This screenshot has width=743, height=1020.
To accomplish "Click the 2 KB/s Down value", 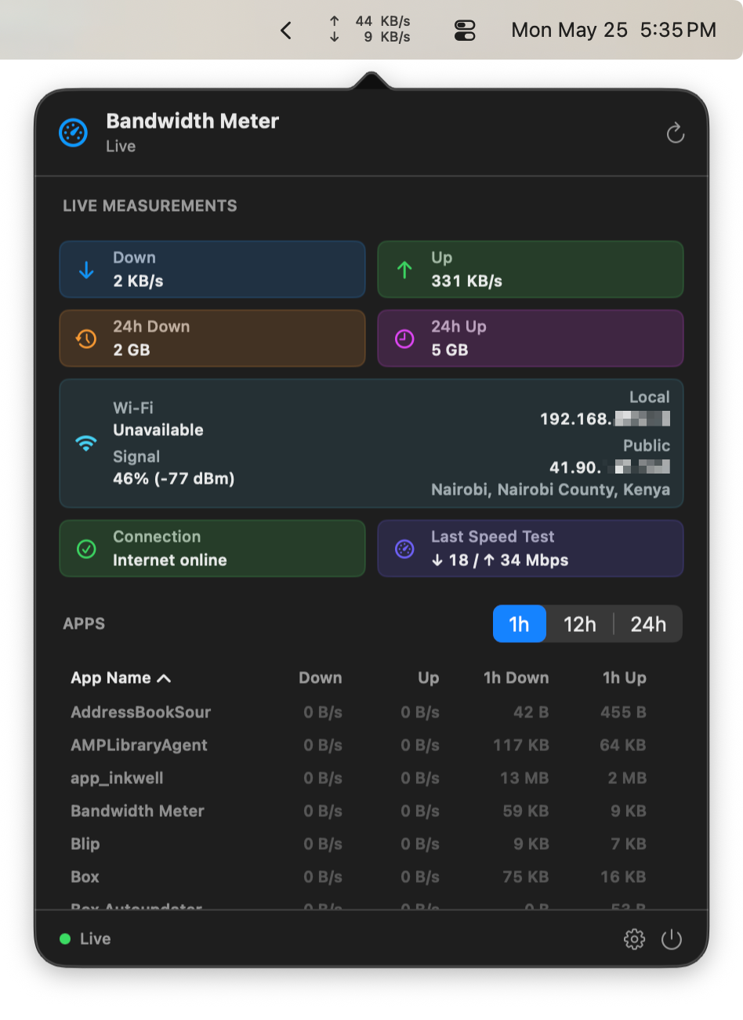I will tap(138, 281).
